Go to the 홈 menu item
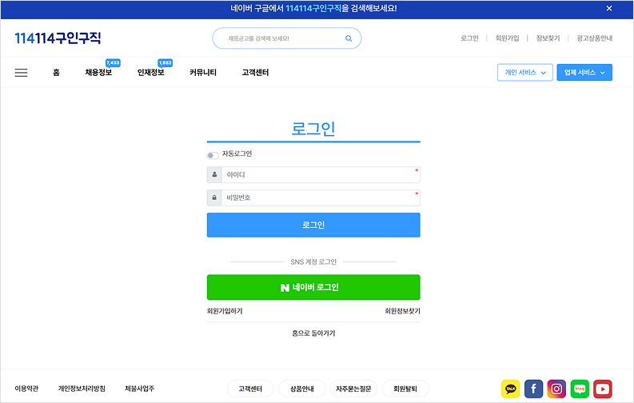 56,73
